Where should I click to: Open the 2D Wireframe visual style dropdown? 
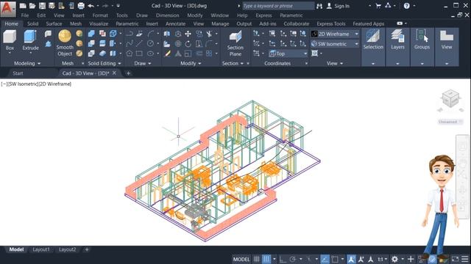click(x=335, y=34)
